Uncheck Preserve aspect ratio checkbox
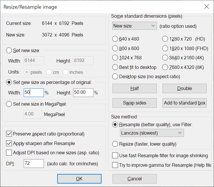Image resolution: width=214 pixels, height=187 pixels. pos(9,134)
